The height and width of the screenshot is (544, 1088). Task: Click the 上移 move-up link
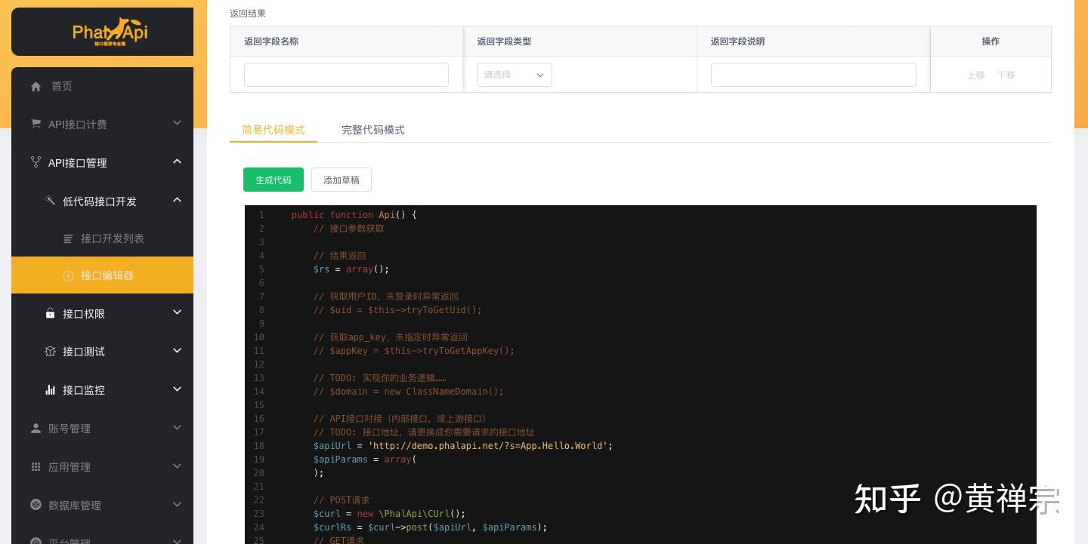(976, 75)
